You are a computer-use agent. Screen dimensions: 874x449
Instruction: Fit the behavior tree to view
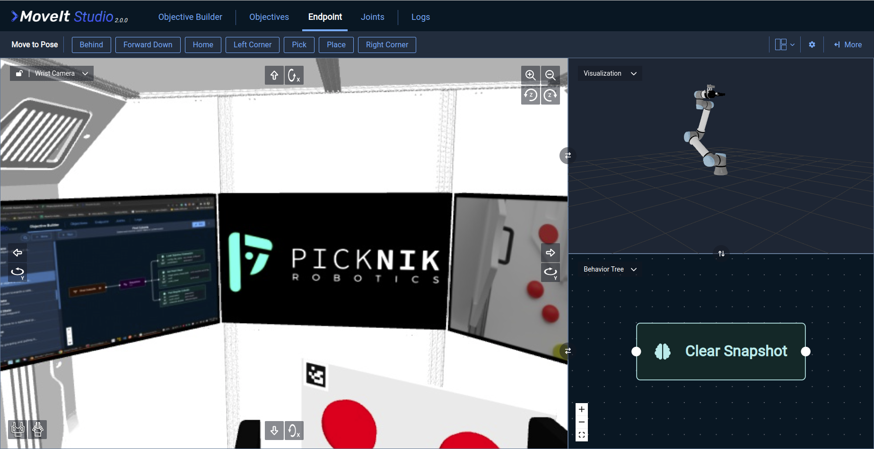(582, 435)
